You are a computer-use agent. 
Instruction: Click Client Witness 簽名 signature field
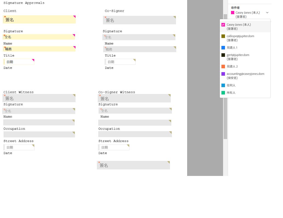click(x=39, y=98)
